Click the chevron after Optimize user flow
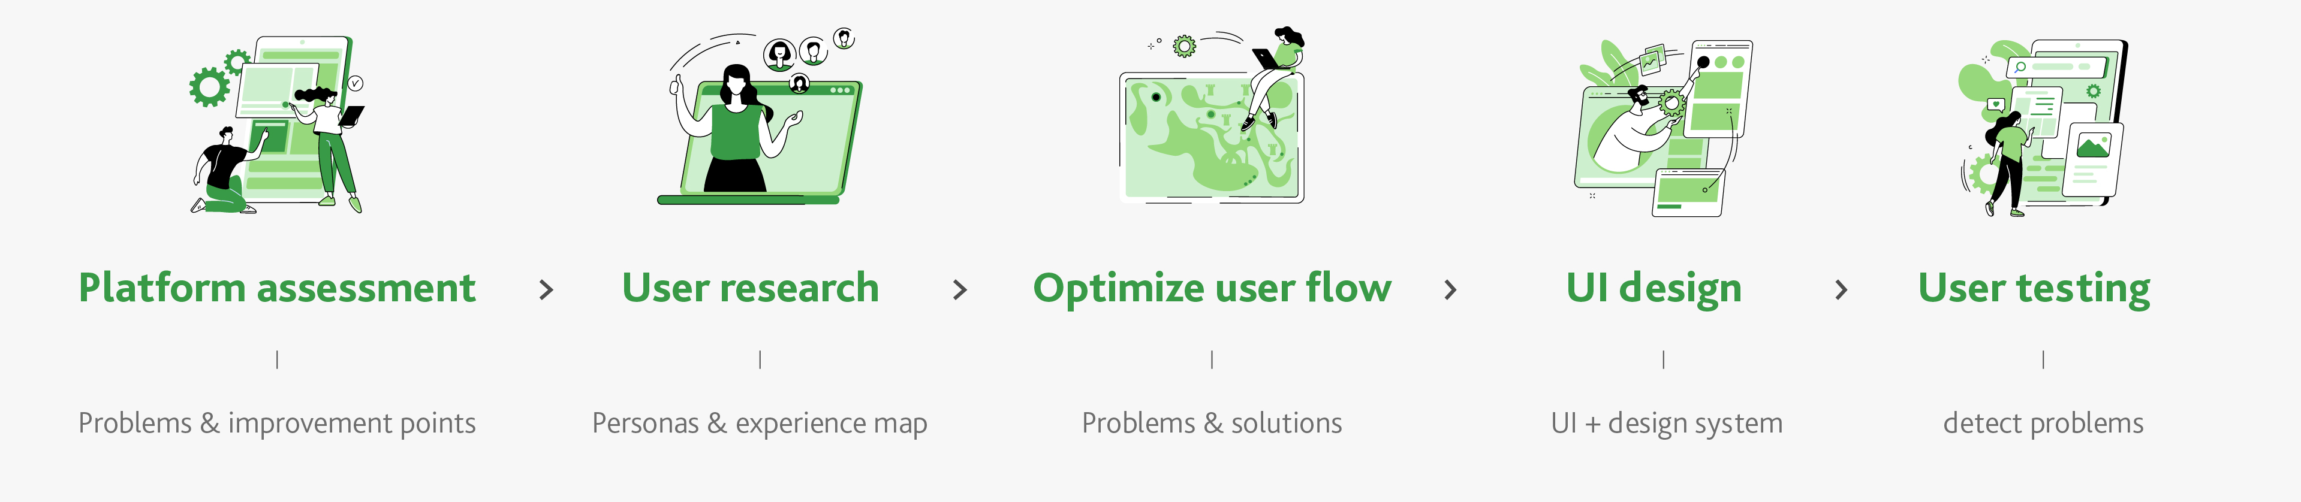Image resolution: width=2301 pixels, height=502 pixels. tap(1451, 289)
